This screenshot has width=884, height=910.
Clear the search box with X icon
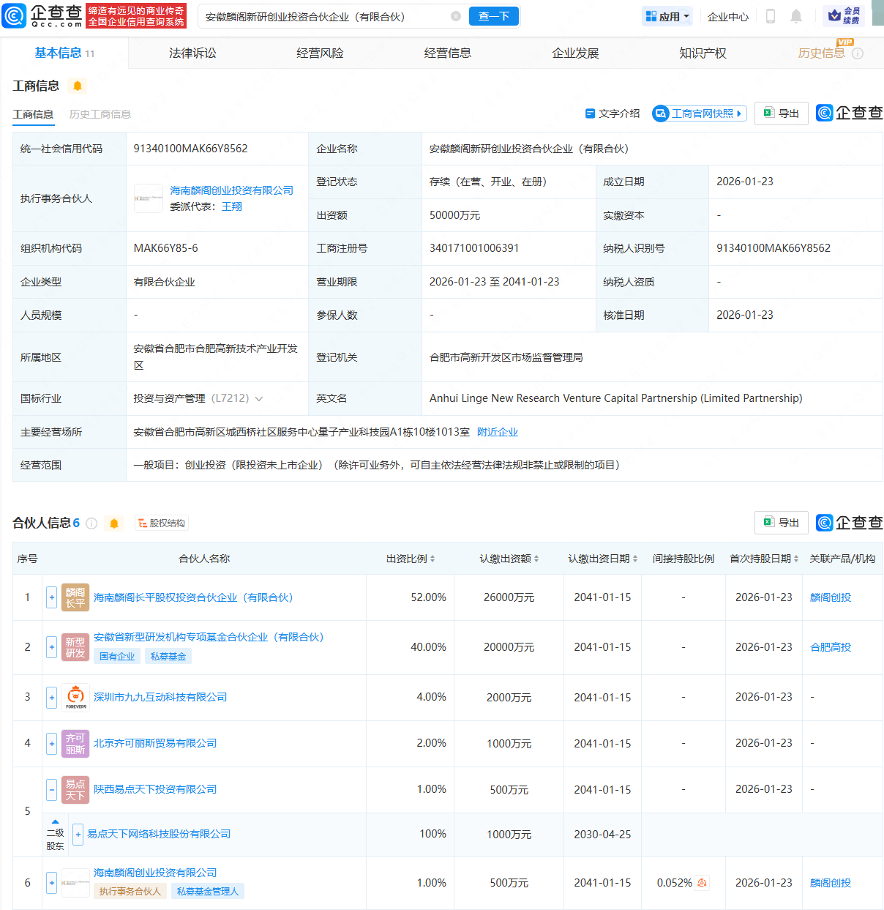456,16
